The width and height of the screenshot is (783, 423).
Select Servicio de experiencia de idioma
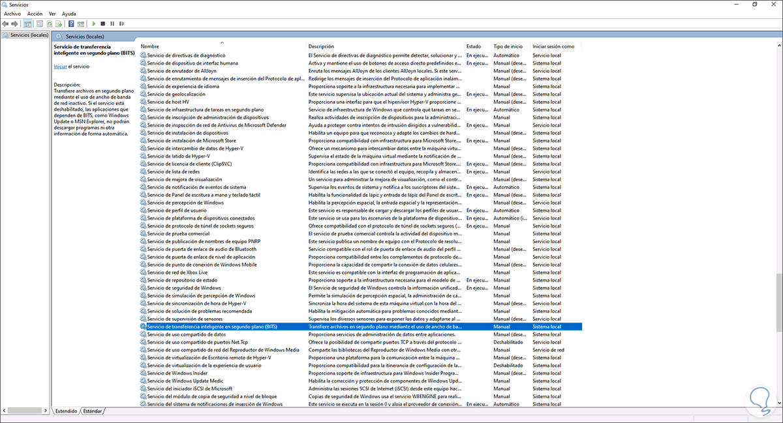pyautogui.click(x=360, y=87)
